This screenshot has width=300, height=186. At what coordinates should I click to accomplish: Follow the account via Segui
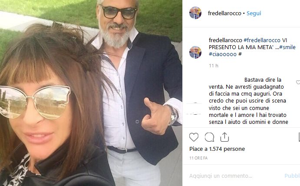click(x=254, y=13)
